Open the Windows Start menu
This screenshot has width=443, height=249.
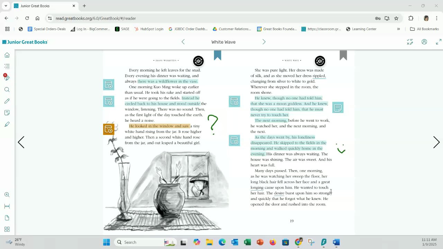pyautogui.click(x=106, y=242)
